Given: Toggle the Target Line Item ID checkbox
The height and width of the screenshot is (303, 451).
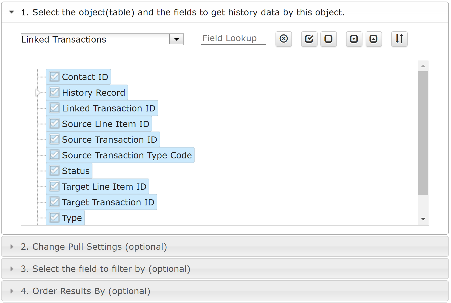Looking at the screenshot, I should [x=54, y=186].
